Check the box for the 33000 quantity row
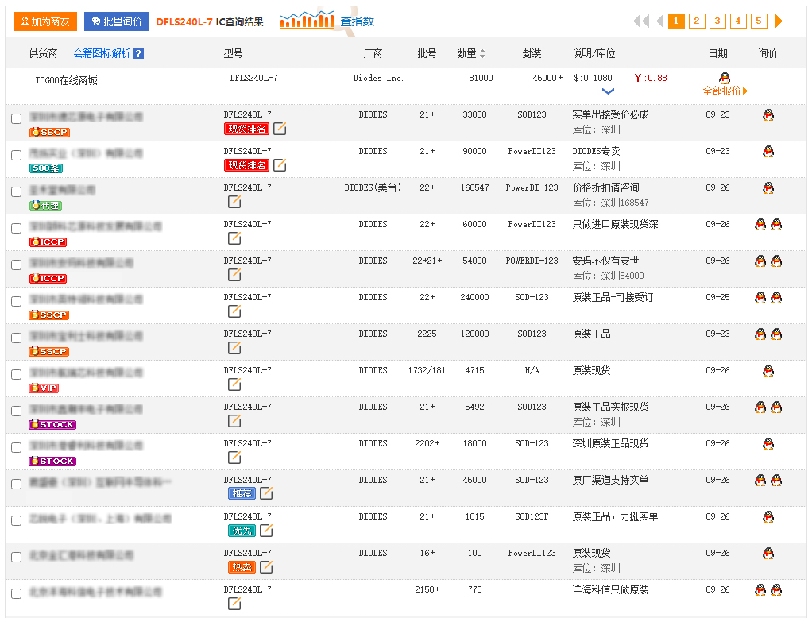The image size is (812, 618). point(17,118)
